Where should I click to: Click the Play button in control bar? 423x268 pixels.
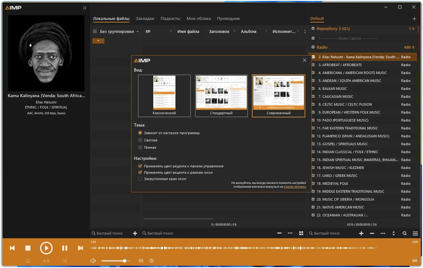pos(46,248)
